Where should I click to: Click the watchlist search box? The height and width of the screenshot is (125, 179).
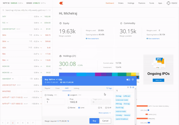(x=26, y=10)
